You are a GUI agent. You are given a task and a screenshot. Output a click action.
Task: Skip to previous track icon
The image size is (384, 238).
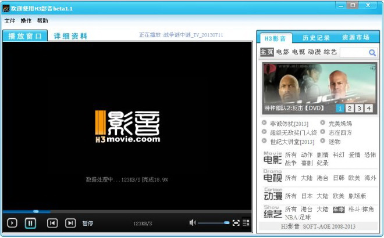52,223
